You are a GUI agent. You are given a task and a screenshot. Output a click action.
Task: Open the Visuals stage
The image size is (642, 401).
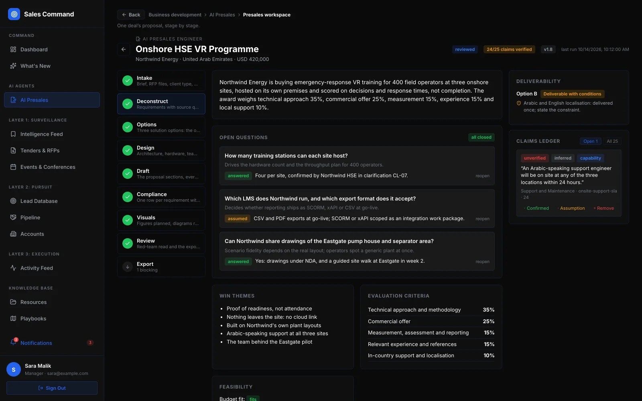click(161, 220)
